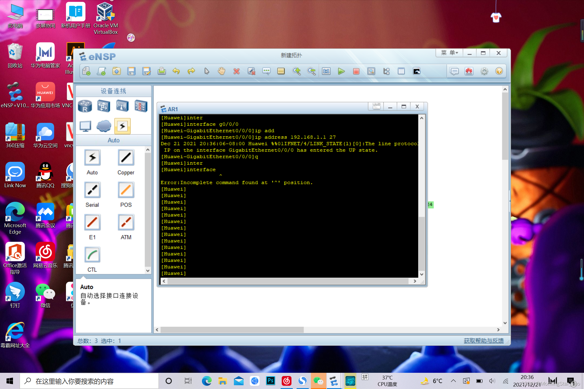This screenshot has width=584, height=389.
Task: Click the Windows taskbar search box
Action: point(89,381)
